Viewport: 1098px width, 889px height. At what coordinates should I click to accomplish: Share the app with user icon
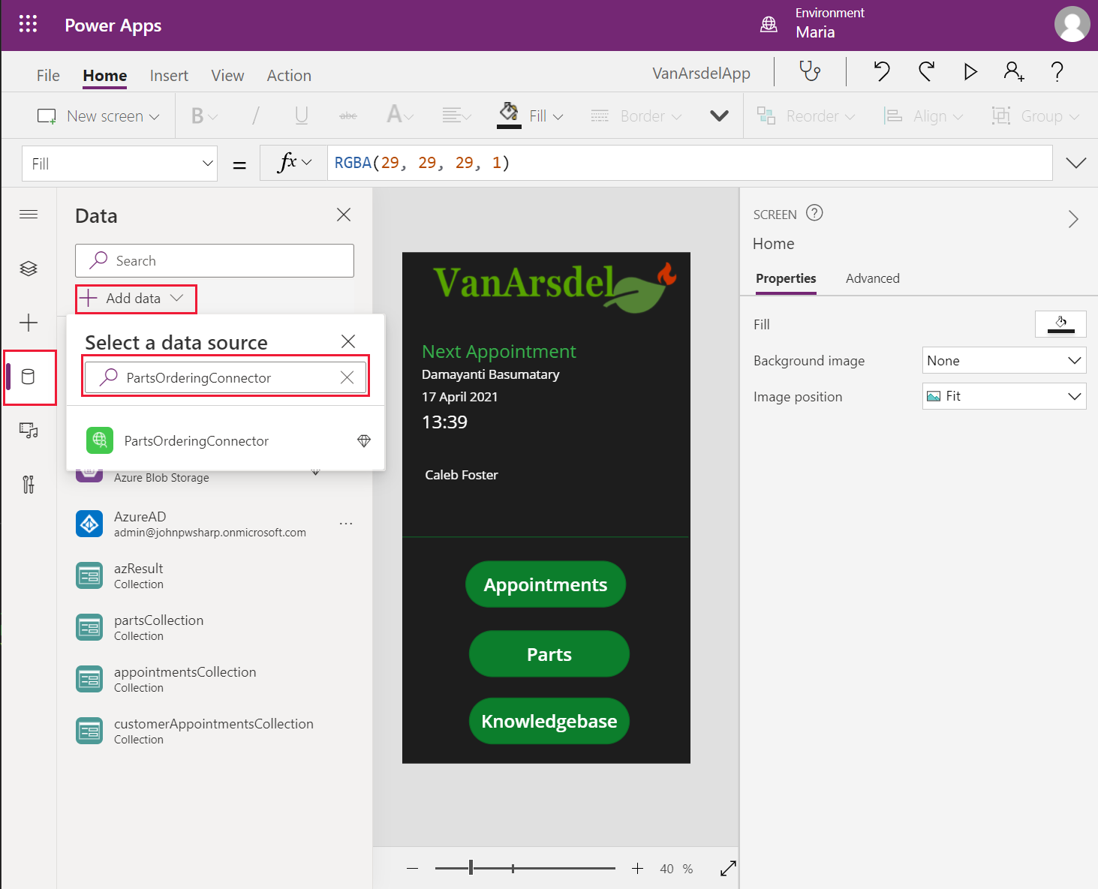pos(1014,71)
